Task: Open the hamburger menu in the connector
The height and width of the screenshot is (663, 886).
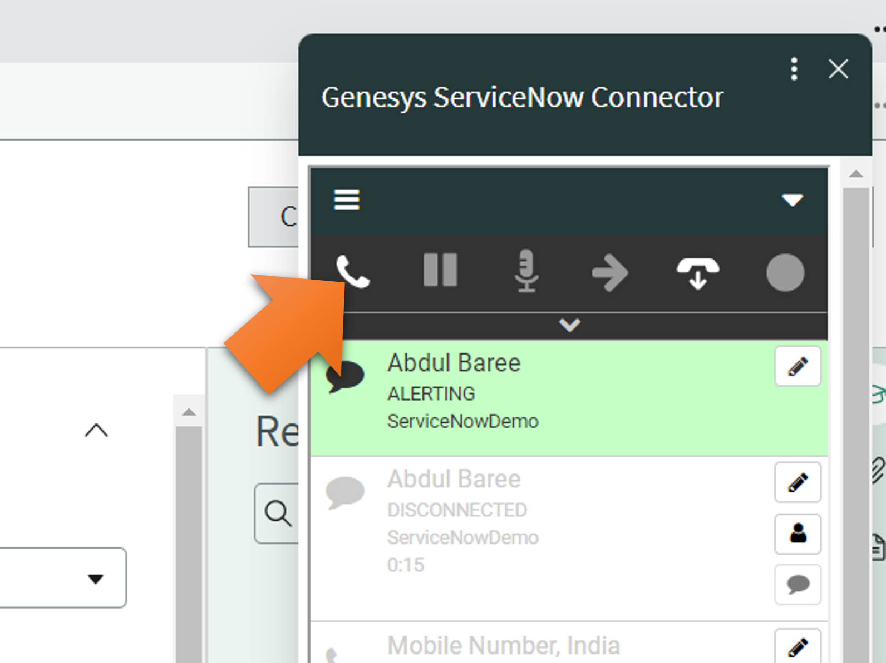Action: pos(347,200)
